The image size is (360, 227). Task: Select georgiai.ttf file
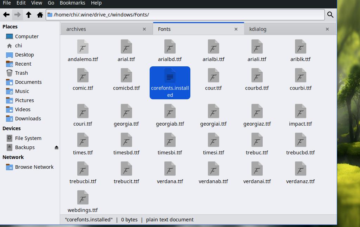[213, 115]
